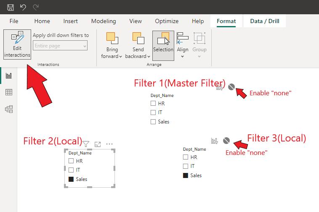Click the disabled Group button

pyautogui.click(x=199, y=45)
